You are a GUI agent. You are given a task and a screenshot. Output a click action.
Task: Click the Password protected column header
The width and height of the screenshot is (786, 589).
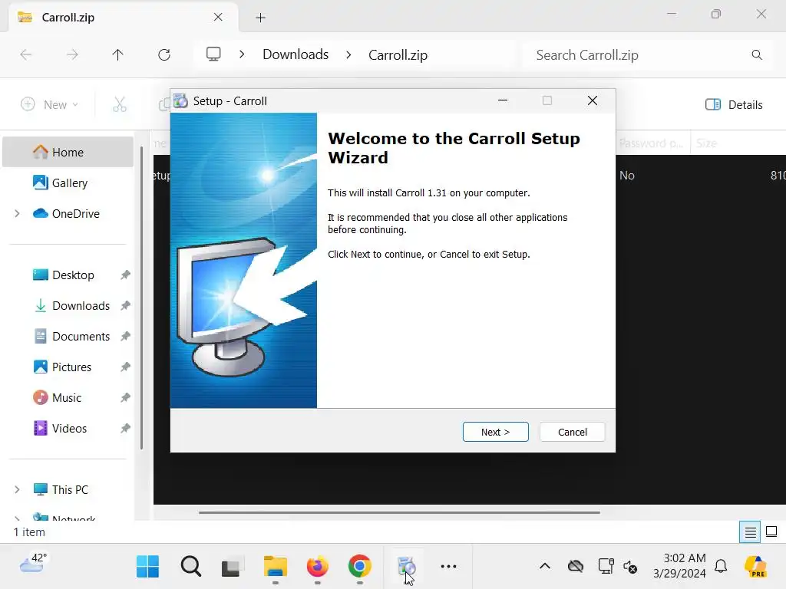tap(651, 143)
